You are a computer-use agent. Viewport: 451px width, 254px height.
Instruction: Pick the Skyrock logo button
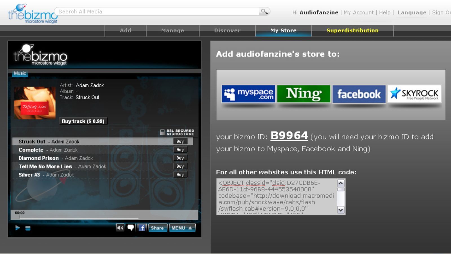414,94
